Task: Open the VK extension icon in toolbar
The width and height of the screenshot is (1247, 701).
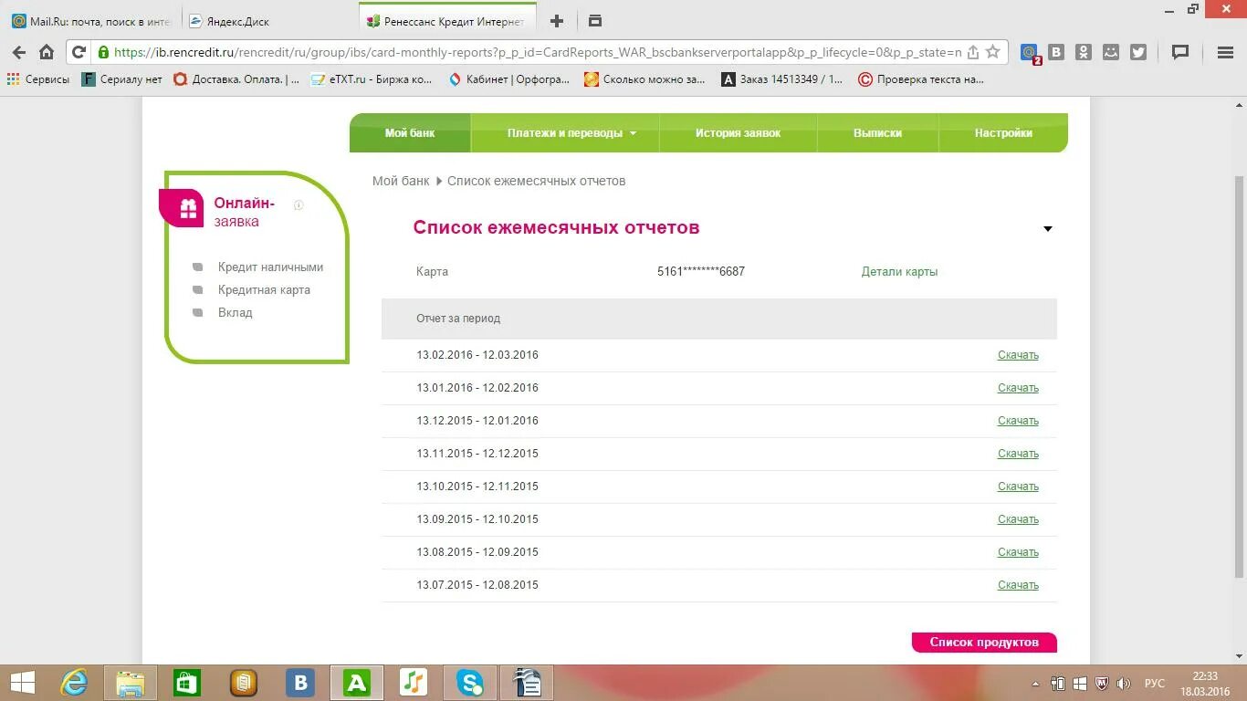Action: (x=1056, y=52)
